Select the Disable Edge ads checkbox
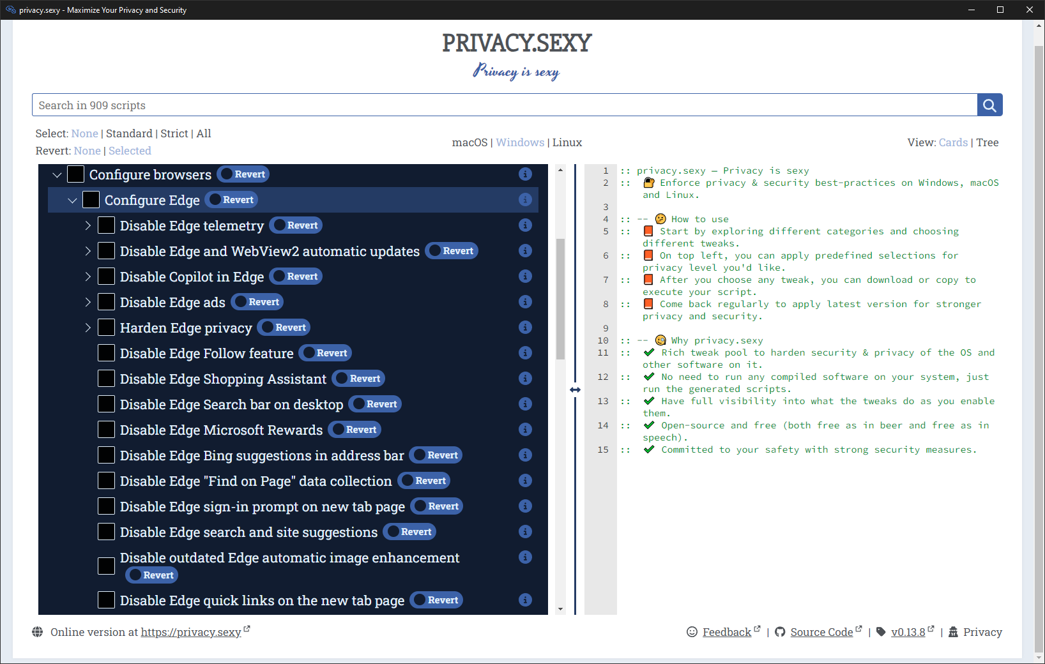 click(x=107, y=302)
